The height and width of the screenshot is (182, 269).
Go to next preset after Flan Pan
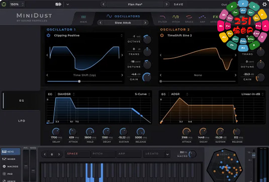click(166, 5)
